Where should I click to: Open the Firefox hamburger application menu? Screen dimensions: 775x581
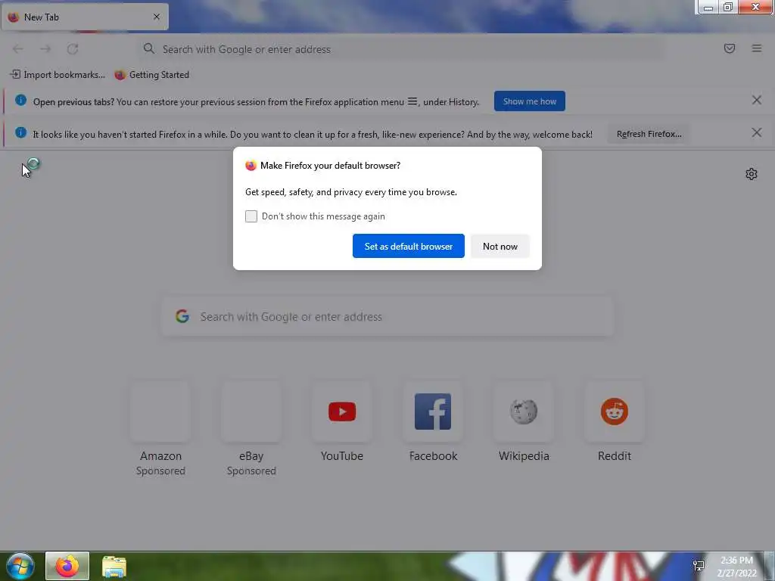tap(756, 48)
